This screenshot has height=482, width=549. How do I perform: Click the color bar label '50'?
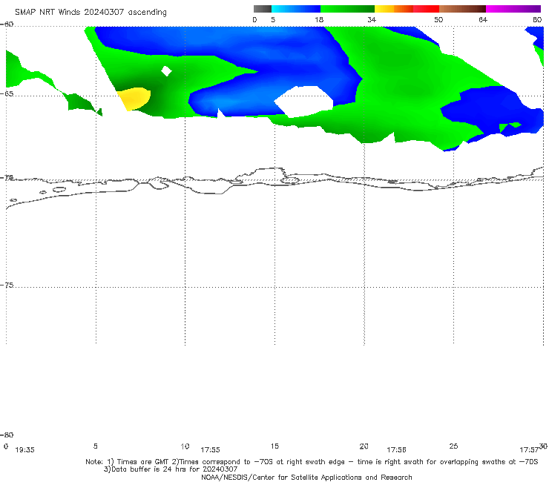click(x=438, y=19)
